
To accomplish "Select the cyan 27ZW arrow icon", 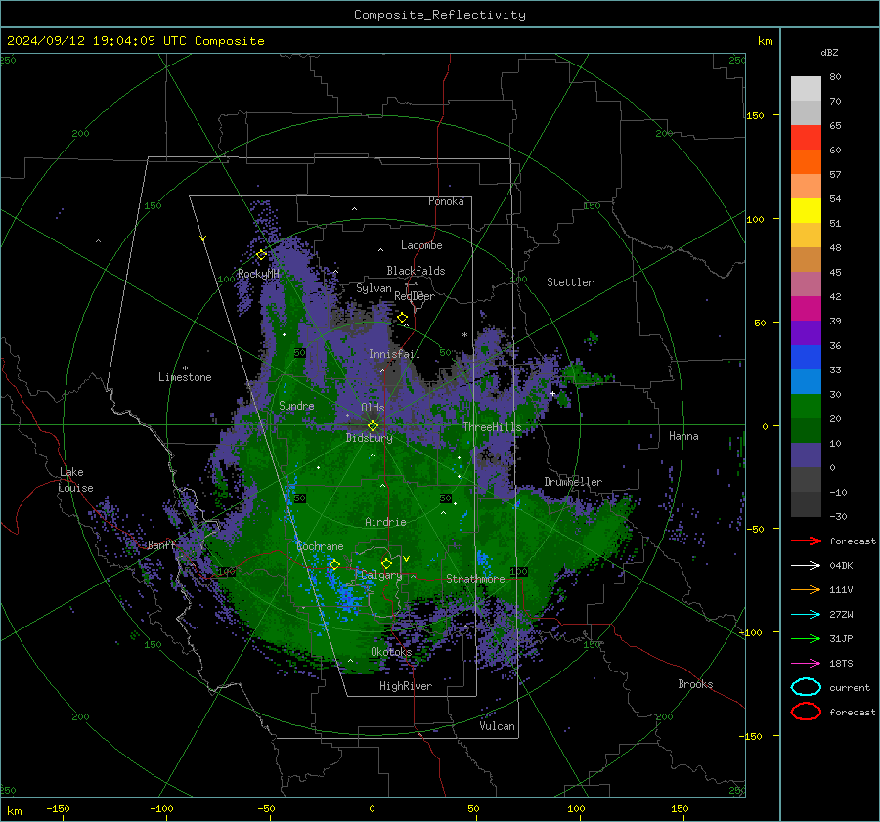I will coord(806,615).
